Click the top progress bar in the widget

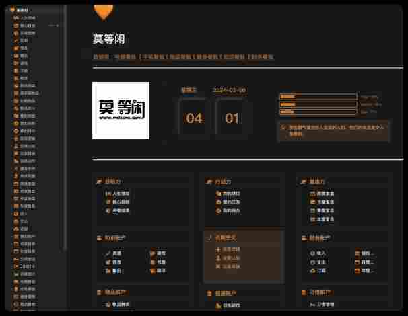(318, 97)
